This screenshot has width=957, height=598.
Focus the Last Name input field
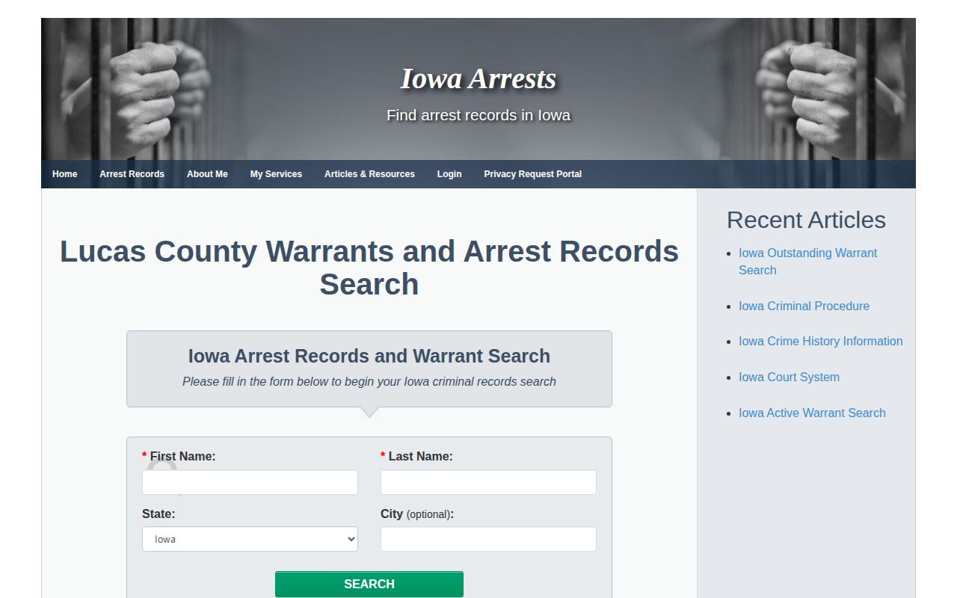click(488, 482)
